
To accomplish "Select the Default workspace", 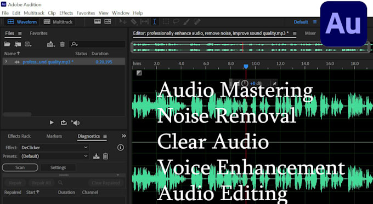I will tap(301, 22).
